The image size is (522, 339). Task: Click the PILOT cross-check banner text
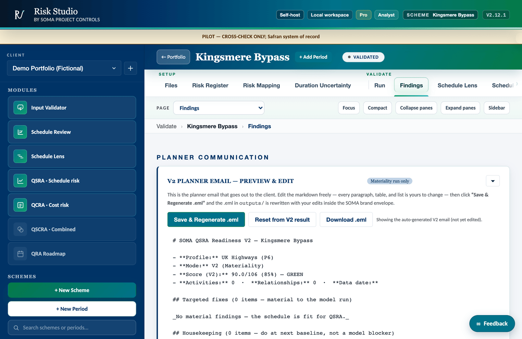click(x=261, y=37)
